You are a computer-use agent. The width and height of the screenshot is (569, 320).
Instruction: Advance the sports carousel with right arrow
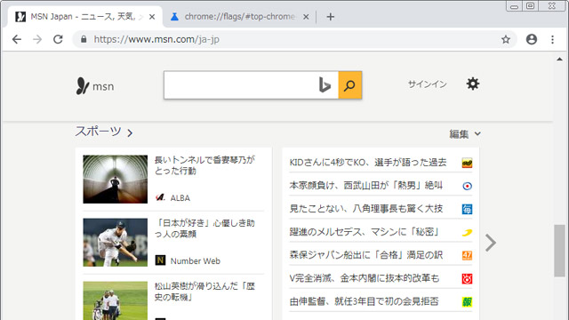491,243
